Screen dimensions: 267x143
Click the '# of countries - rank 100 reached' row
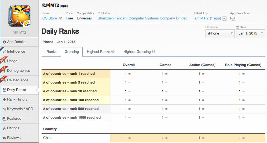point(153,100)
